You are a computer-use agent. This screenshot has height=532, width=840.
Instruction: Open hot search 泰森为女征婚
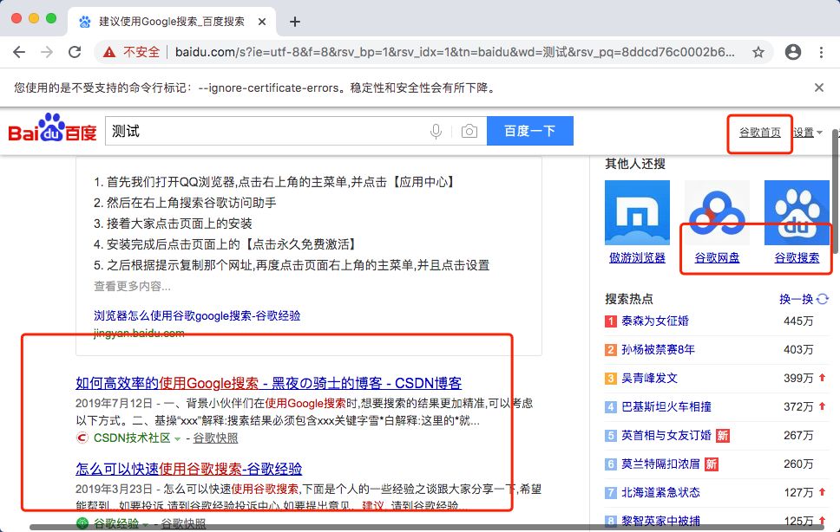pyautogui.click(x=654, y=321)
